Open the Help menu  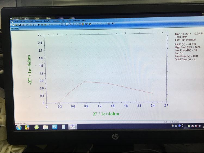[x=84, y=21]
